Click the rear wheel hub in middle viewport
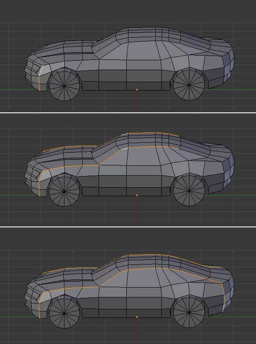This screenshot has width=256, height=344. coord(189,191)
